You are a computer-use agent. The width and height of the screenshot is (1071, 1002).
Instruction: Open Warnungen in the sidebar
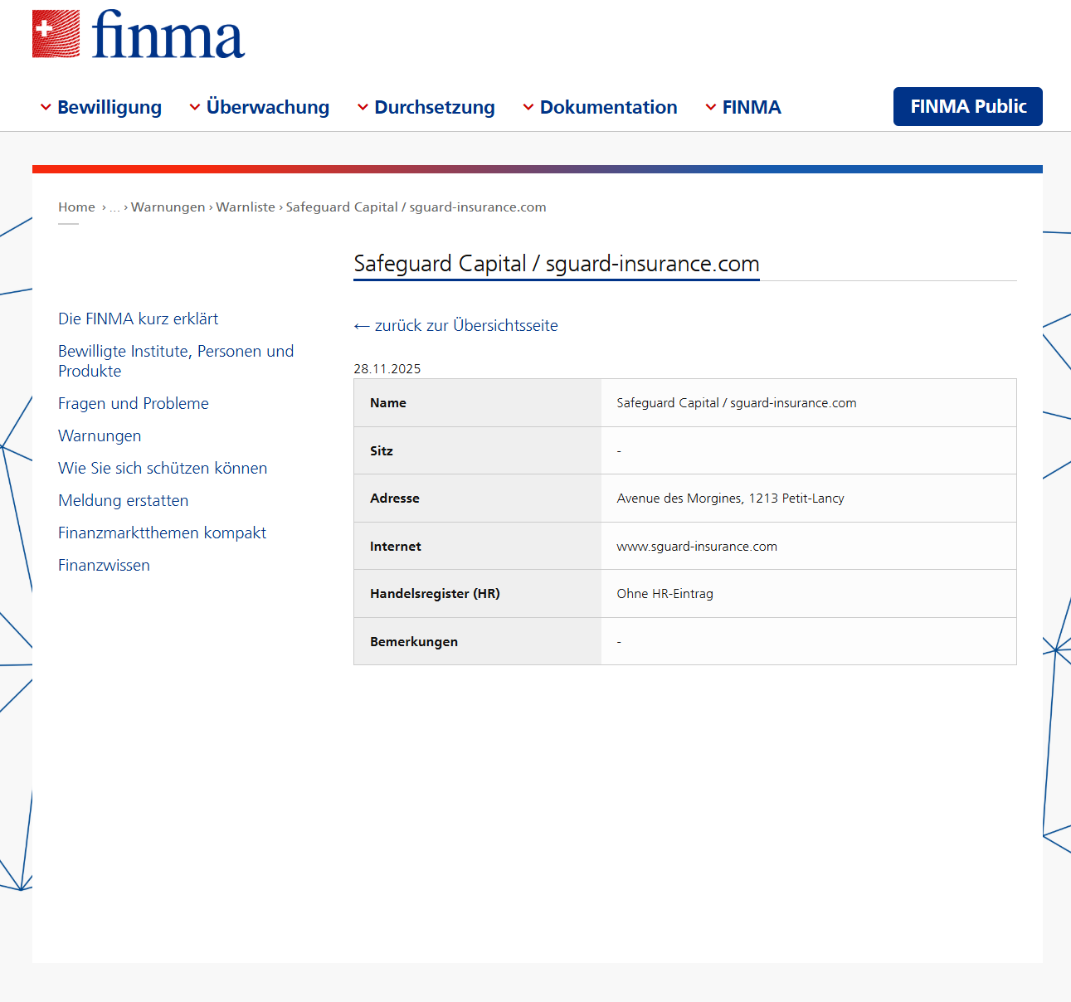point(100,436)
